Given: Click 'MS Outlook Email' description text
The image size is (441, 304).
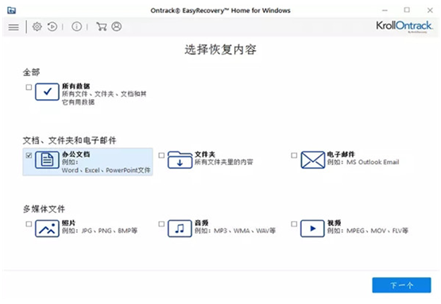Looking at the screenshot, I should click(x=373, y=162).
